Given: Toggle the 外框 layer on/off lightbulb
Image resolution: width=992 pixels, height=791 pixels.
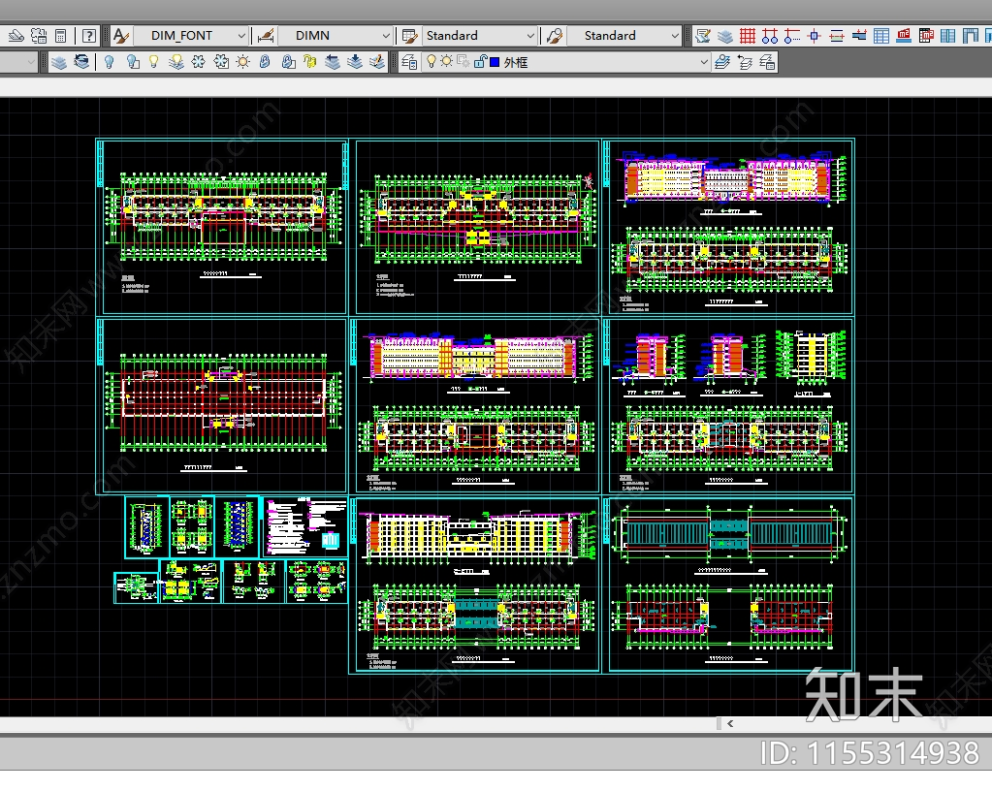Looking at the screenshot, I should 432,62.
